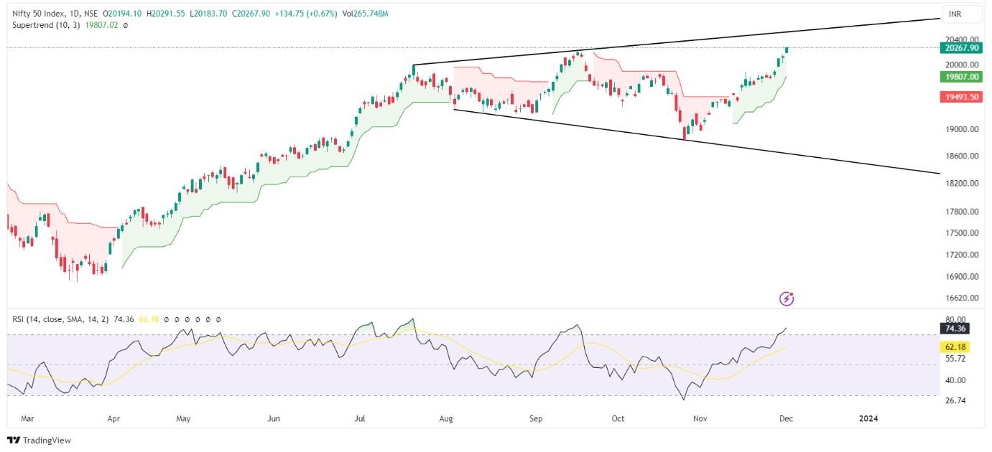Click the TradingView logo at bottom left
This screenshot has width=992, height=452.
(x=40, y=440)
